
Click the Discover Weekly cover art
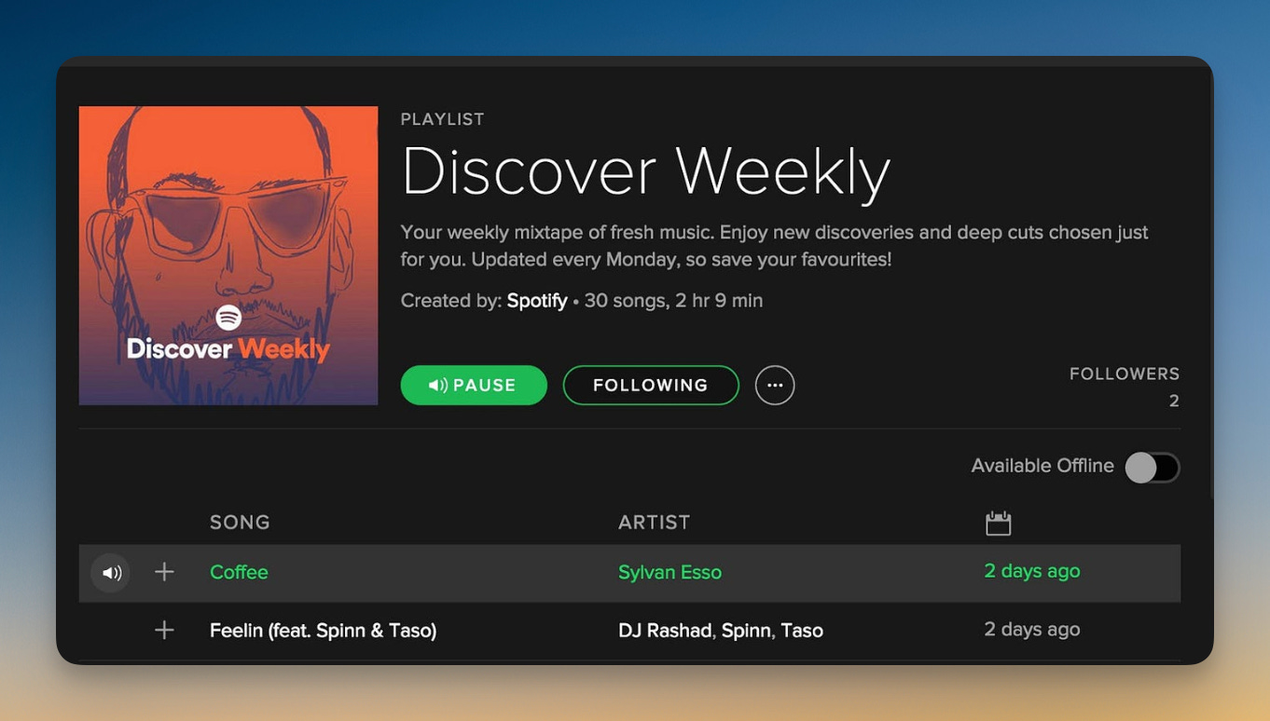[228, 255]
